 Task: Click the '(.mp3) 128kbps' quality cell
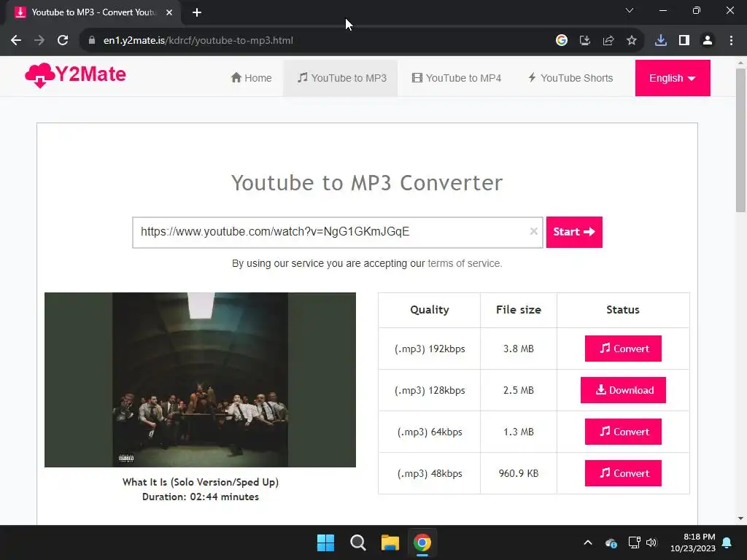point(430,391)
